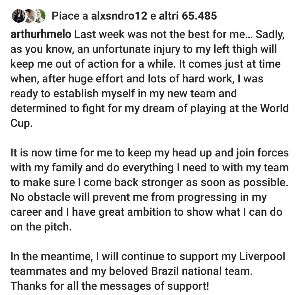Open arthurhmelo's profile from the caption
The width and height of the screenshot is (301, 295).
[x=41, y=34]
